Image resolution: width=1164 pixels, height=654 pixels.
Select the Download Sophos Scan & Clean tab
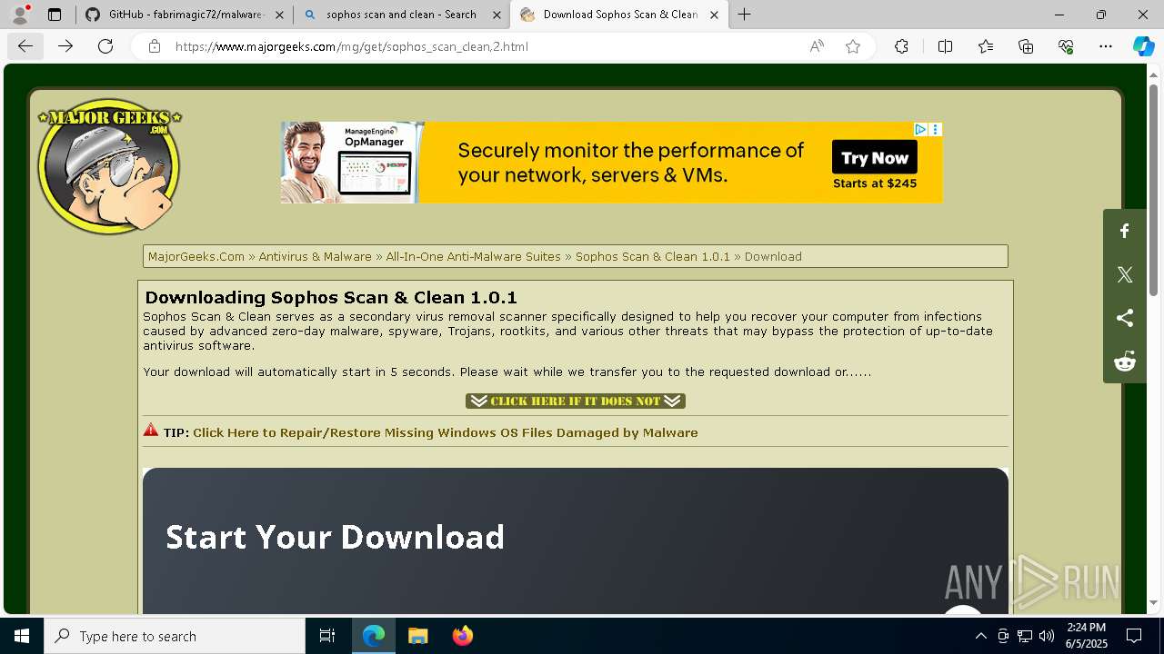(x=619, y=15)
